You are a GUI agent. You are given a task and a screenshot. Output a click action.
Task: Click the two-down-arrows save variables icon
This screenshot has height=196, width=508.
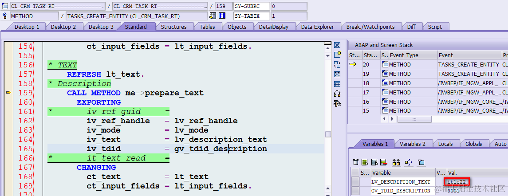[x=396, y=162]
